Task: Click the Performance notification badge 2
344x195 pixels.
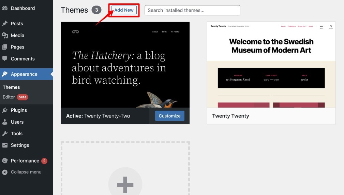Action: pos(44,161)
